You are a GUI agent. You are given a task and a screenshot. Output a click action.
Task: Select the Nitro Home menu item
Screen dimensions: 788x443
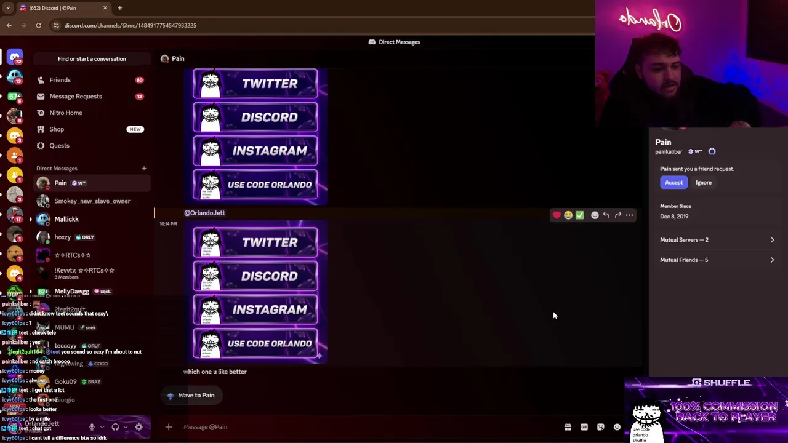pyautogui.click(x=92, y=113)
